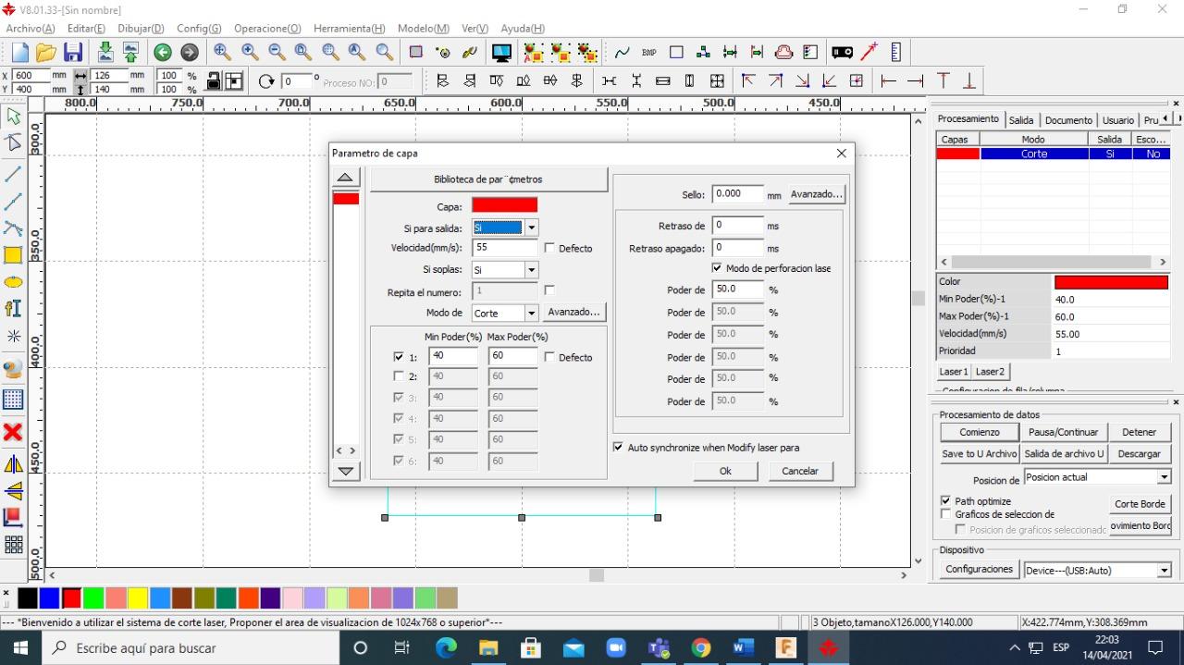This screenshot has width=1184, height=665.
Task: Click the align left edges icon
Action: pos(443,81)
